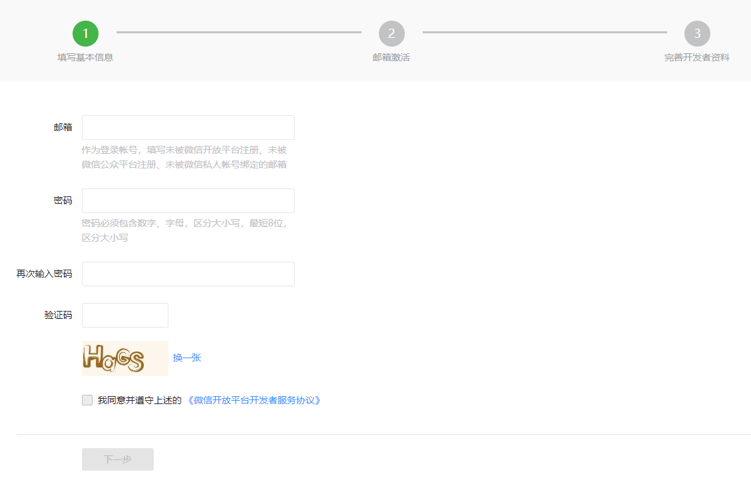The height and width of the screenshot is (488, 751).
Task: Select the 完善开发者资料 step label
Action: (x=697, y=57)
